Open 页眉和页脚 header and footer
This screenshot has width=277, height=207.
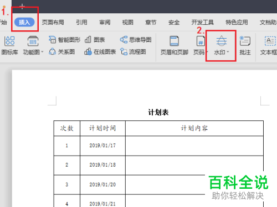pos(175,46)
